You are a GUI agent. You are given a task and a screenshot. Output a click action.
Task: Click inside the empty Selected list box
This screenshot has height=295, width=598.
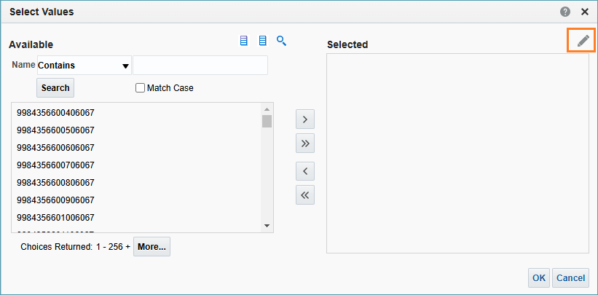tap(457, 153)
